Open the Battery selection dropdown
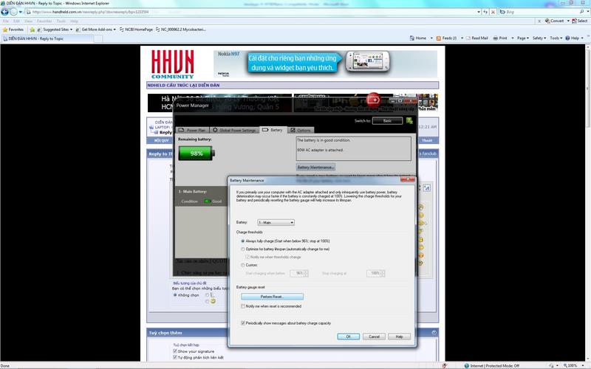 (x=276, y=222)
